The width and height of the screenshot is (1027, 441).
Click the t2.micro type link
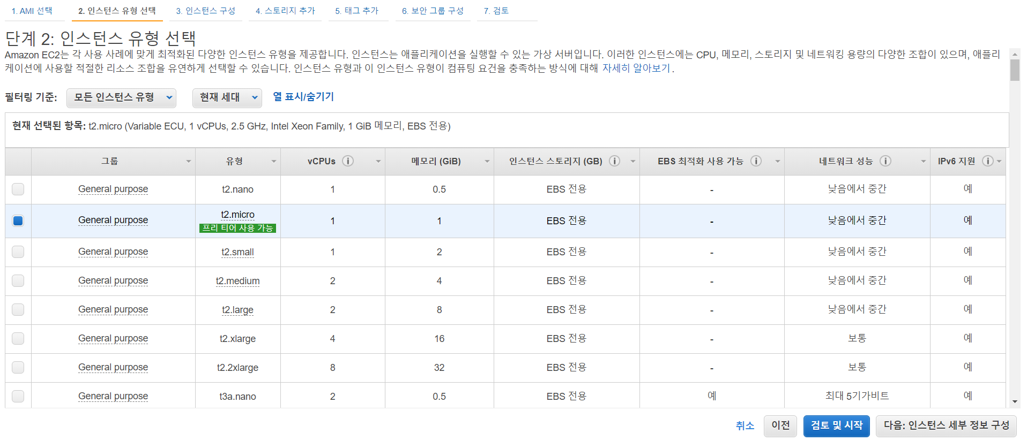(237, 215)
